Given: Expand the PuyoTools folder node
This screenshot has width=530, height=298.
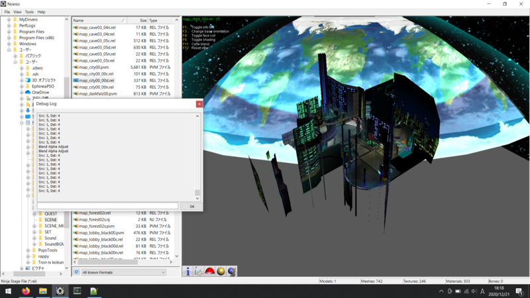Looking at the screenshot, I should tap(28, 250).
